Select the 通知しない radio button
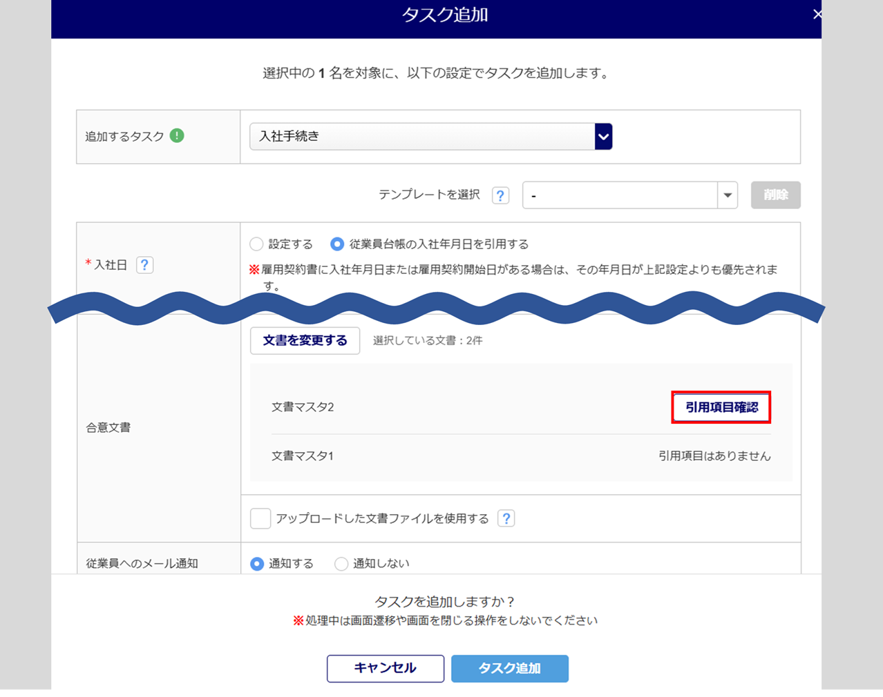This screenshot has width=883, height=697. pos(341,564)
